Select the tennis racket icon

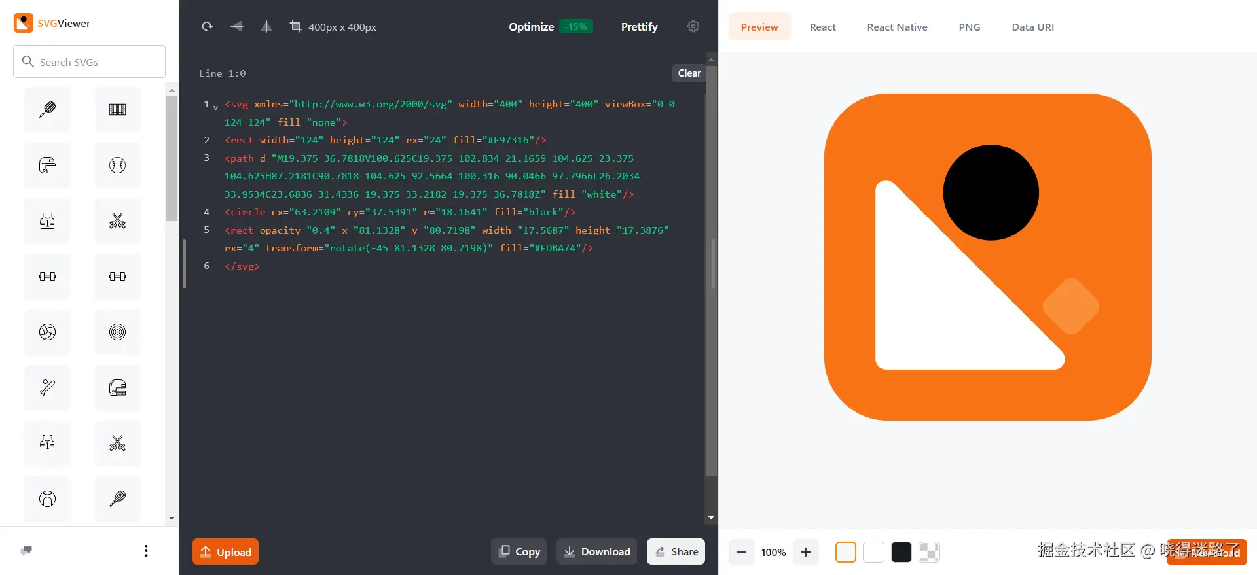(118, 498)
